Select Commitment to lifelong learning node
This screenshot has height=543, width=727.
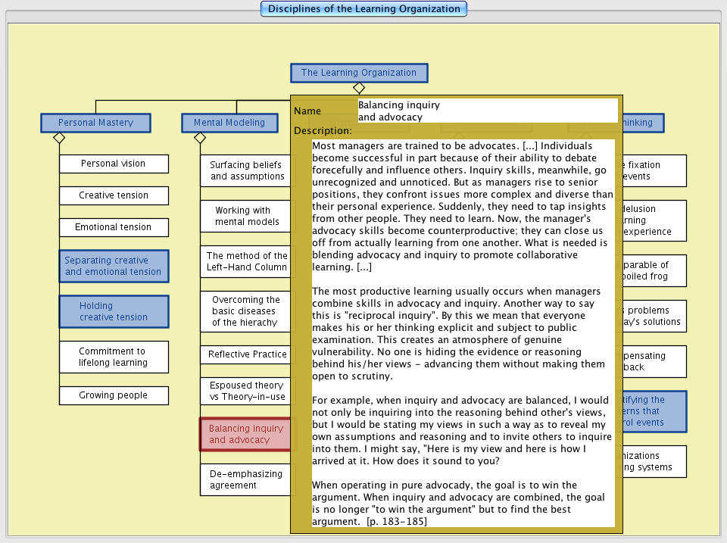[114, 357]
